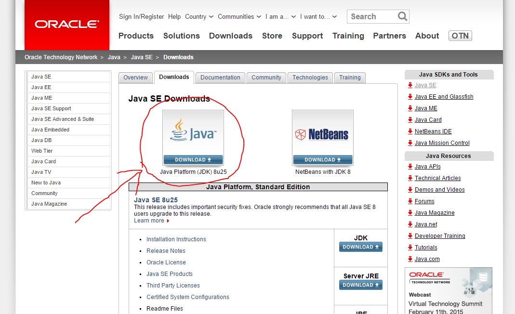The height and width of the screenshot is (314, 515).
Task: Open the Partners menu
Action: click(390, 36)
